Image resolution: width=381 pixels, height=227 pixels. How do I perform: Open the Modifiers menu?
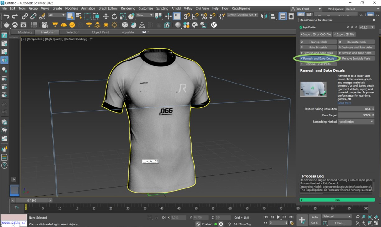click(71, 8)
